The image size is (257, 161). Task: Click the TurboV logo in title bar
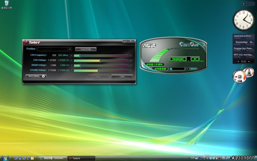32,42
